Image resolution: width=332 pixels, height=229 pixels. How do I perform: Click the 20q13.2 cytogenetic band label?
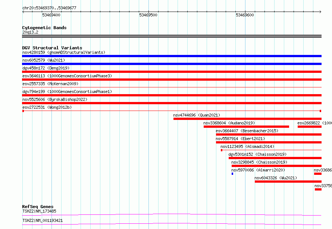[x=30, y=32]
